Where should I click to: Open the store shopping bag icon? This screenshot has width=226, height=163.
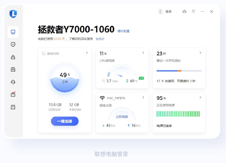(x=13, y=107)
